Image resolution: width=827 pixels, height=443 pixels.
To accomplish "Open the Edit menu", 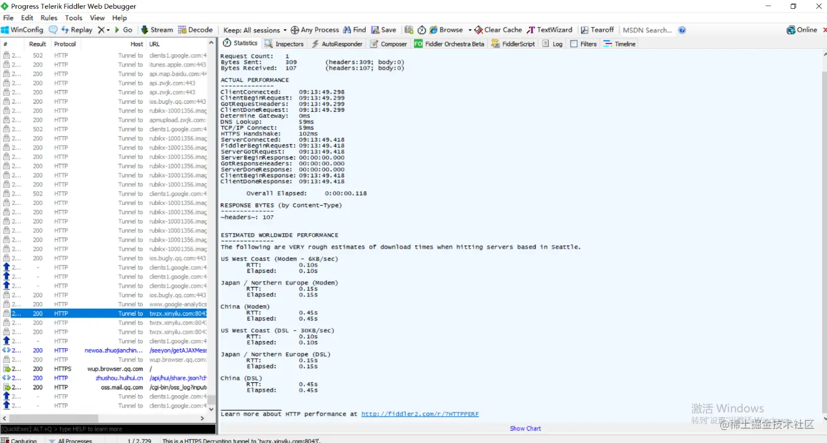I will tap(27, 18).
